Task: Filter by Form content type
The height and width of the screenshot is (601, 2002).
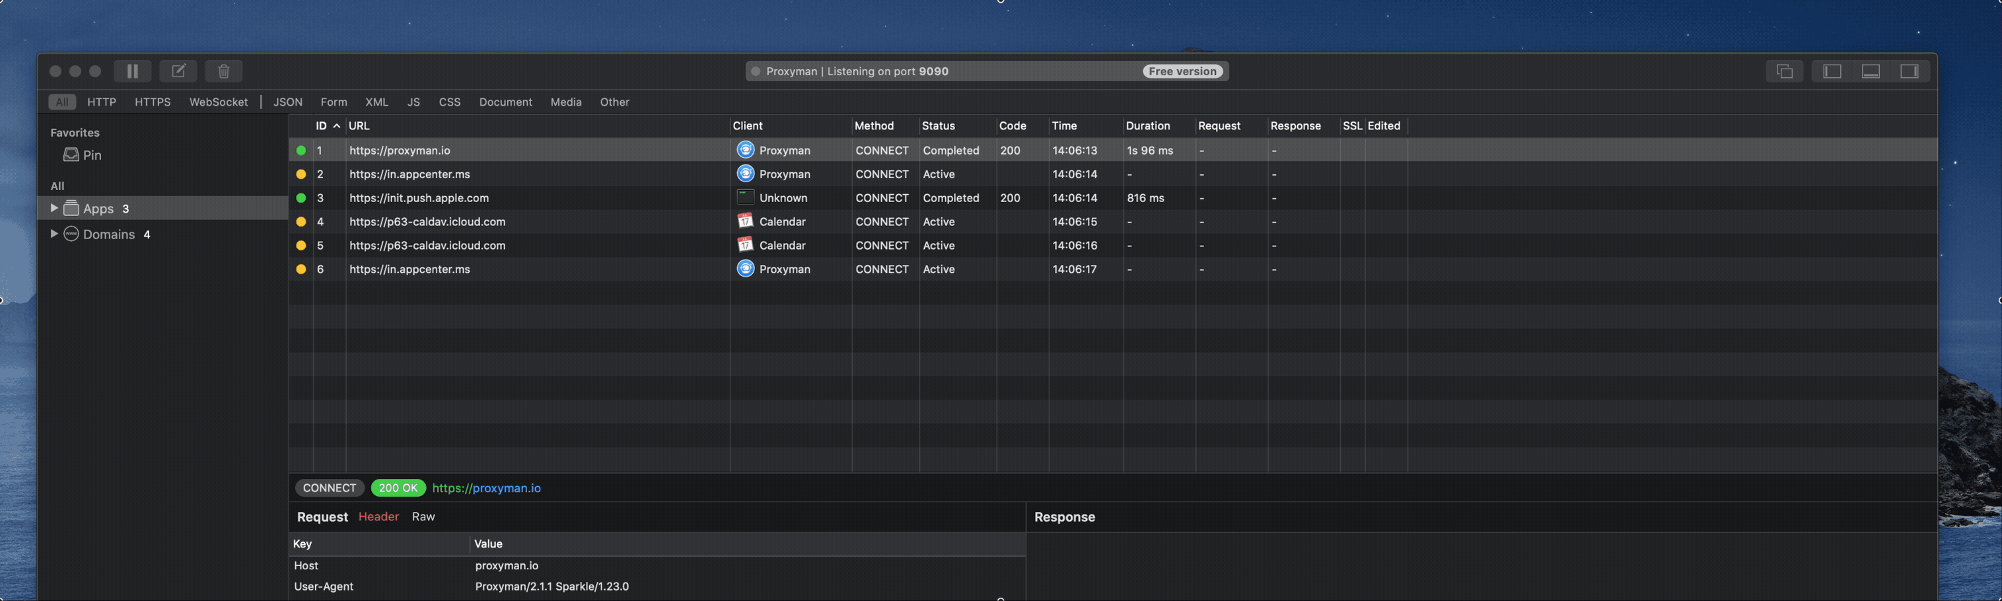Action: coord(334,102)
